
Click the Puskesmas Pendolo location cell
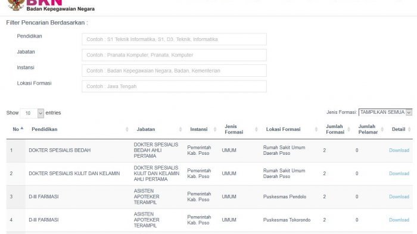click(x=285, y=196)
